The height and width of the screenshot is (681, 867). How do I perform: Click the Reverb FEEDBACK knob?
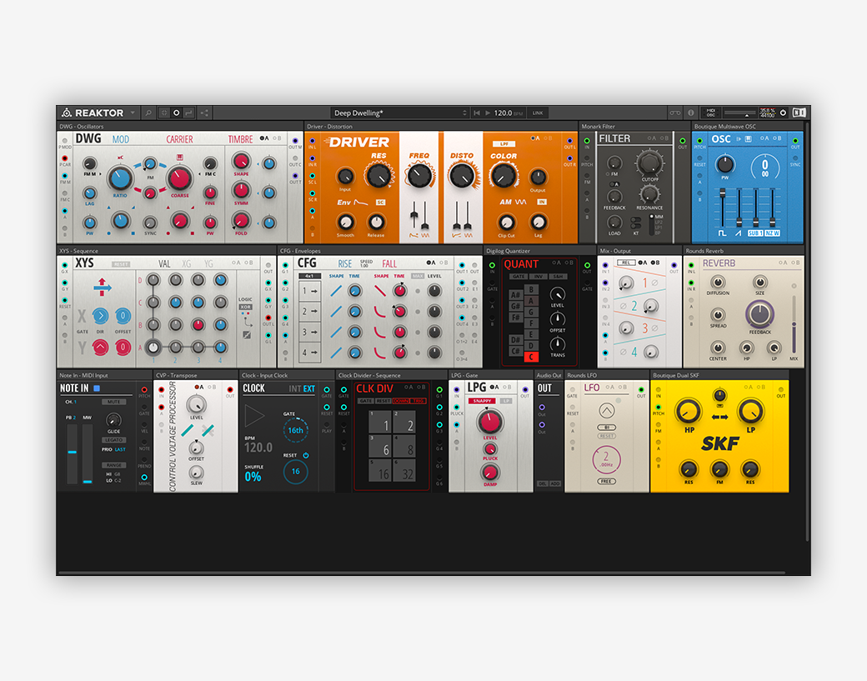[759, 313]
